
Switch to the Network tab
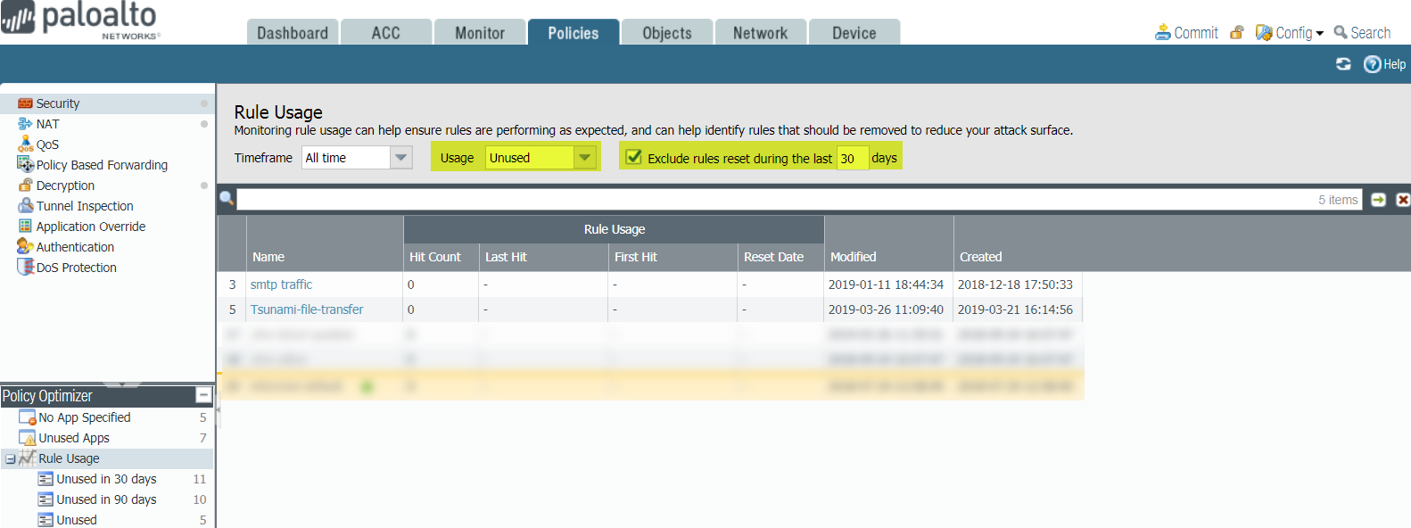click(761, 32)
